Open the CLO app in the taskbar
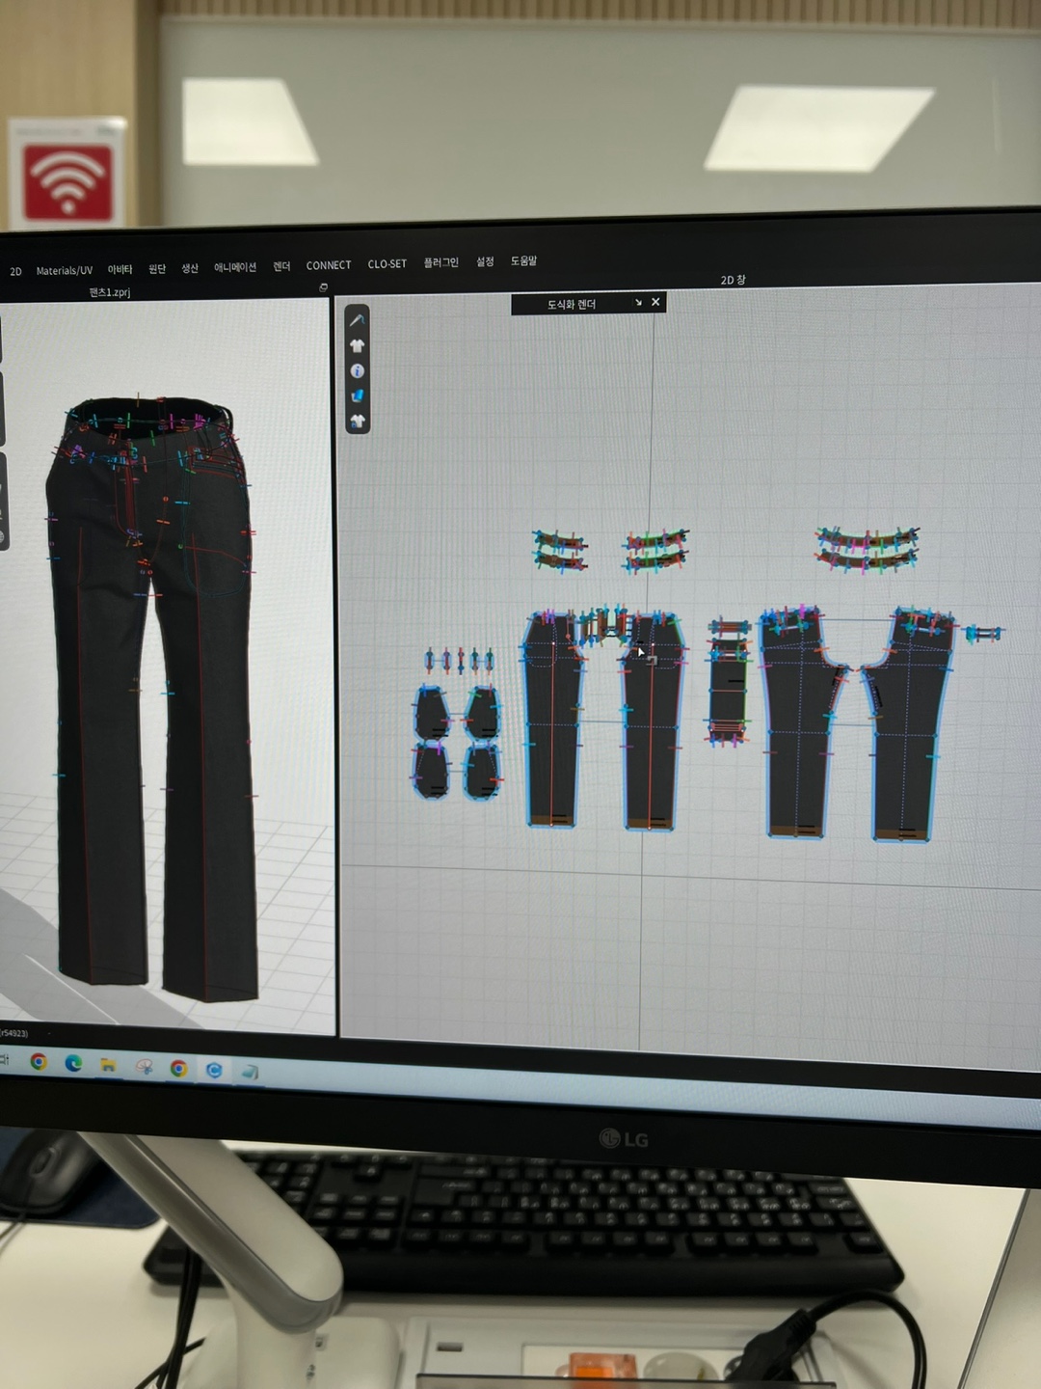 pyautogui.click(x=214, y=1070)
